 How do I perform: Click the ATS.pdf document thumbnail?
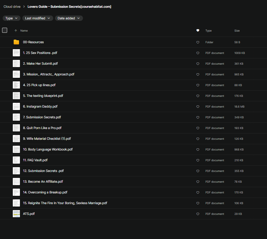tap(16, 214)
